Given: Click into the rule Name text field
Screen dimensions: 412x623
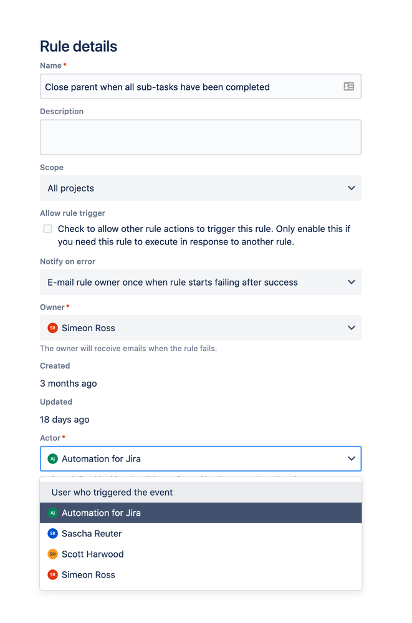Looking at the screenshot, I should (187, 87).
